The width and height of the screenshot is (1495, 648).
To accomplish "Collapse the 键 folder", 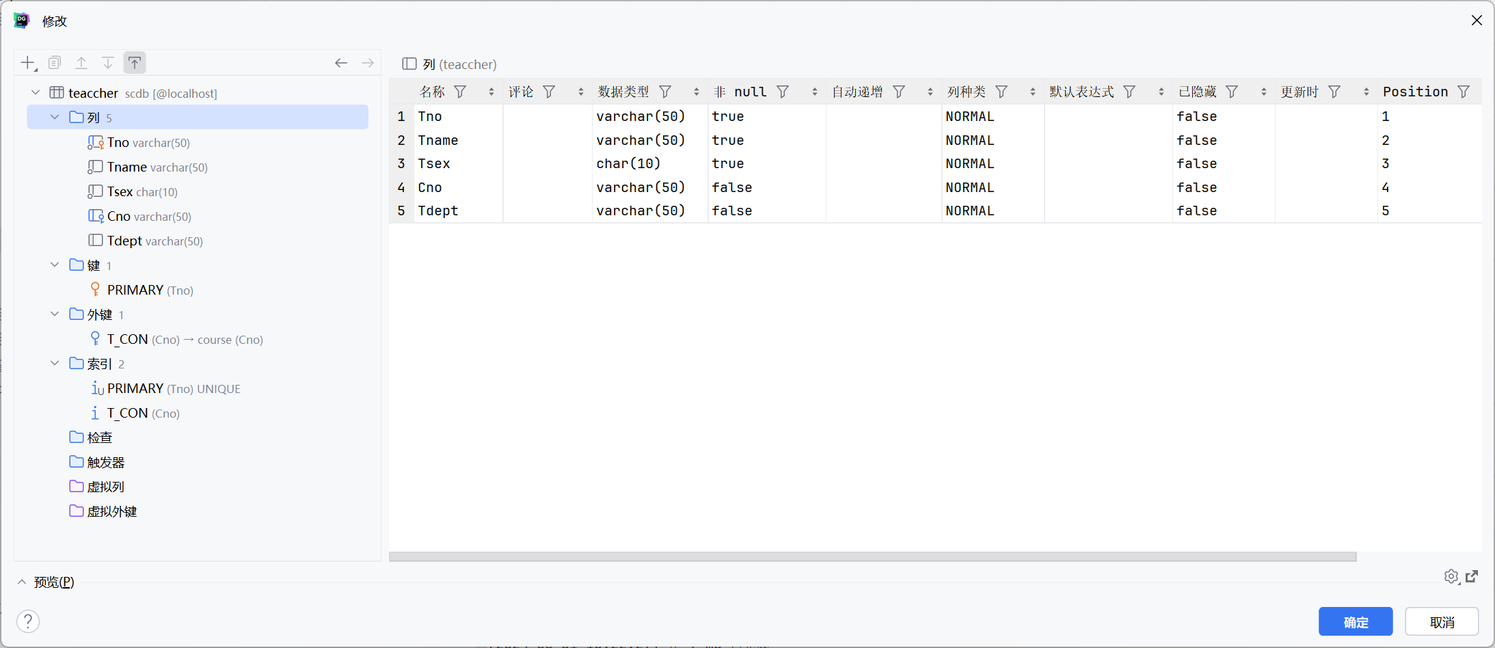I will pyautogui.click(x=55, y=265).
